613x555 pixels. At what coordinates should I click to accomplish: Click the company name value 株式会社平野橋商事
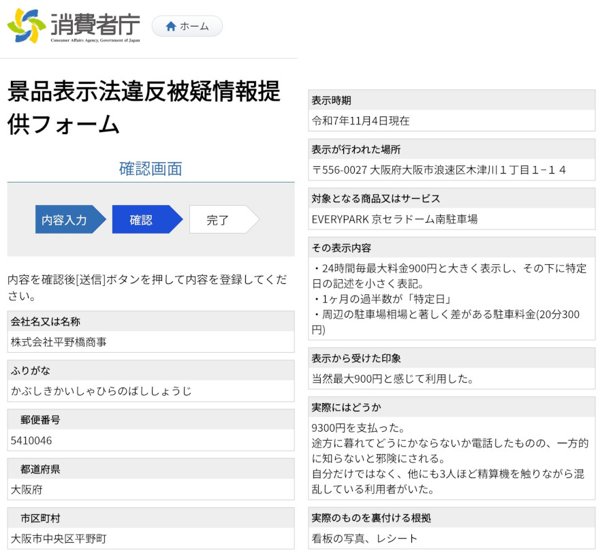(59, 342)
